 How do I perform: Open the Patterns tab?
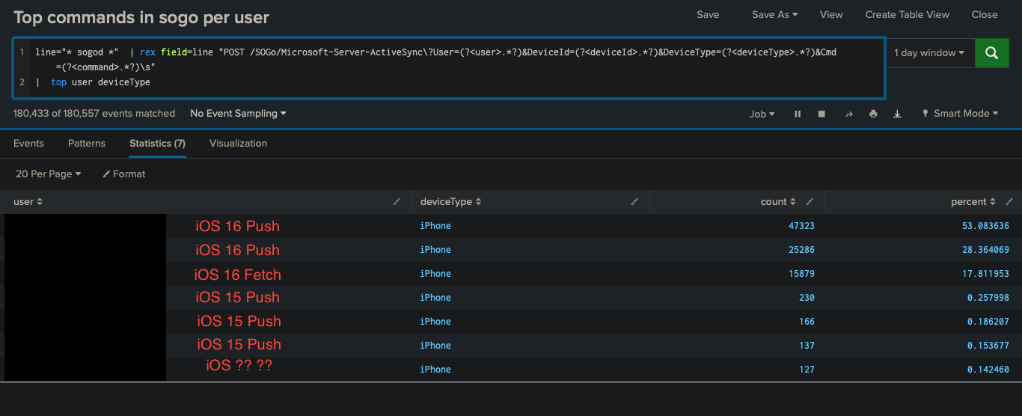[x=87, y=143]
